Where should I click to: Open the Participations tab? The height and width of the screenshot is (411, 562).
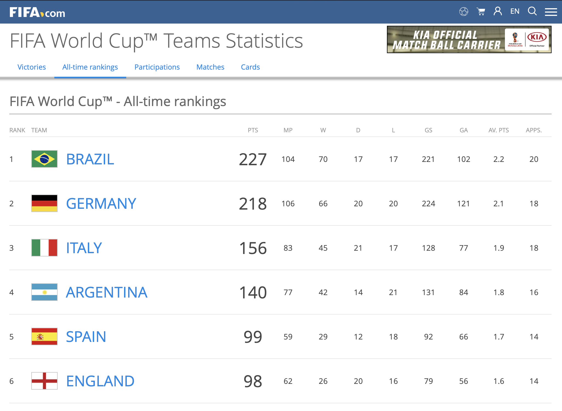coord(157,67)
